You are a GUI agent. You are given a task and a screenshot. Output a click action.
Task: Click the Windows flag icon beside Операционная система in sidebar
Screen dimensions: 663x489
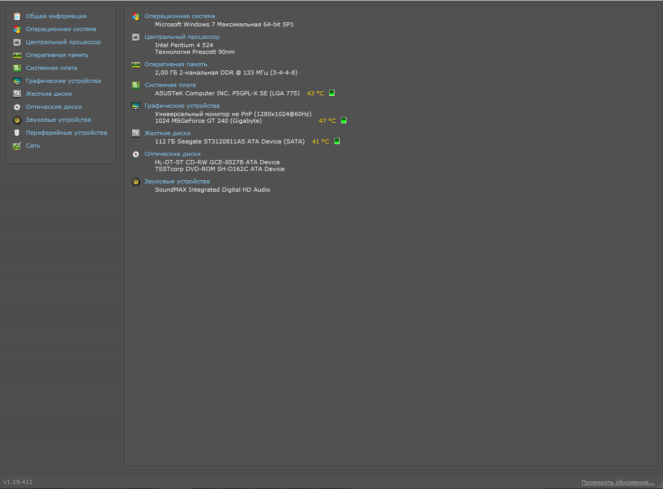pyautogui.click(x=17, y=29)
